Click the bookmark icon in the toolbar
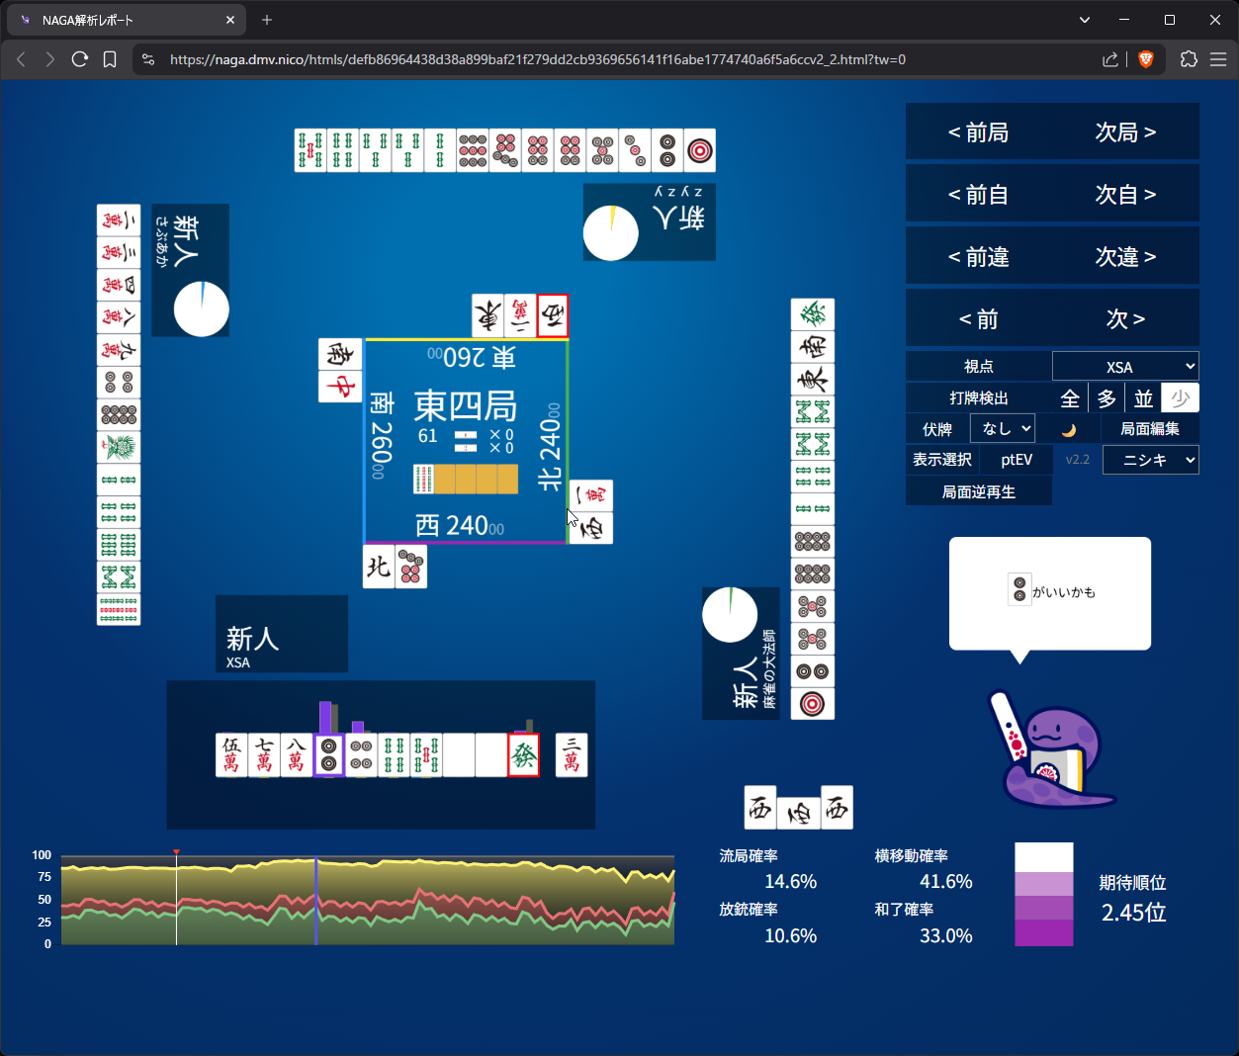The height and width of the screenshot is (1056, 1239). [x=110, y=59]
